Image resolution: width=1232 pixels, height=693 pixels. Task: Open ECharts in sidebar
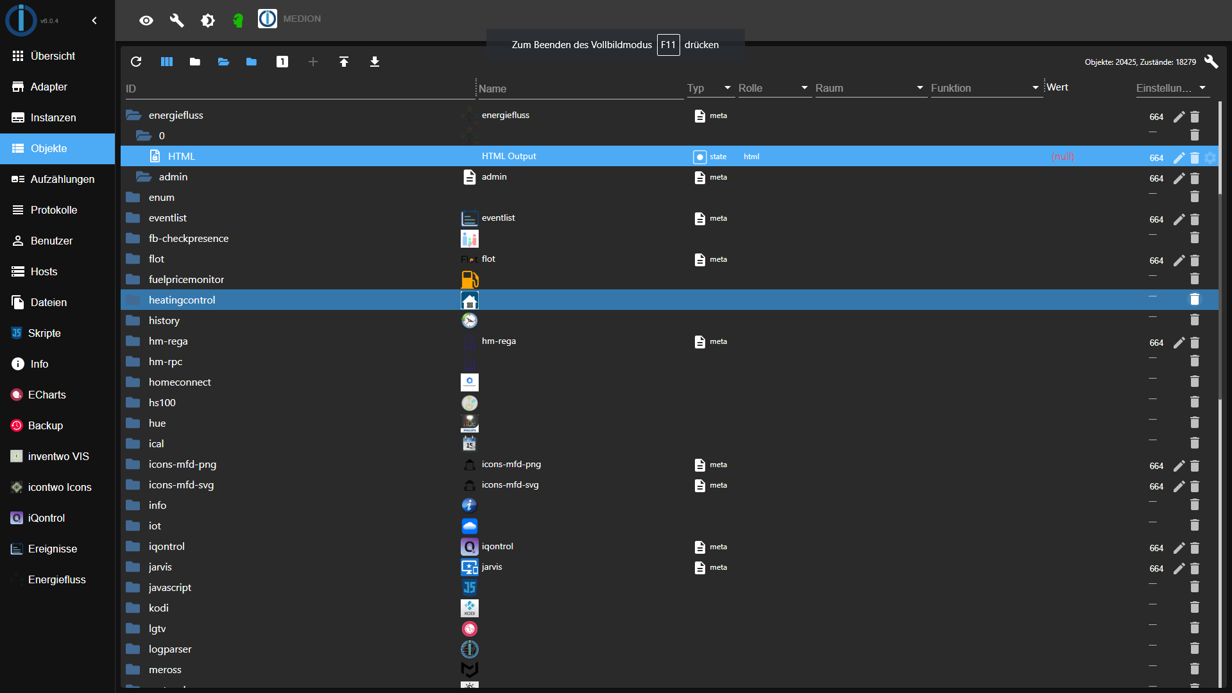57,395
